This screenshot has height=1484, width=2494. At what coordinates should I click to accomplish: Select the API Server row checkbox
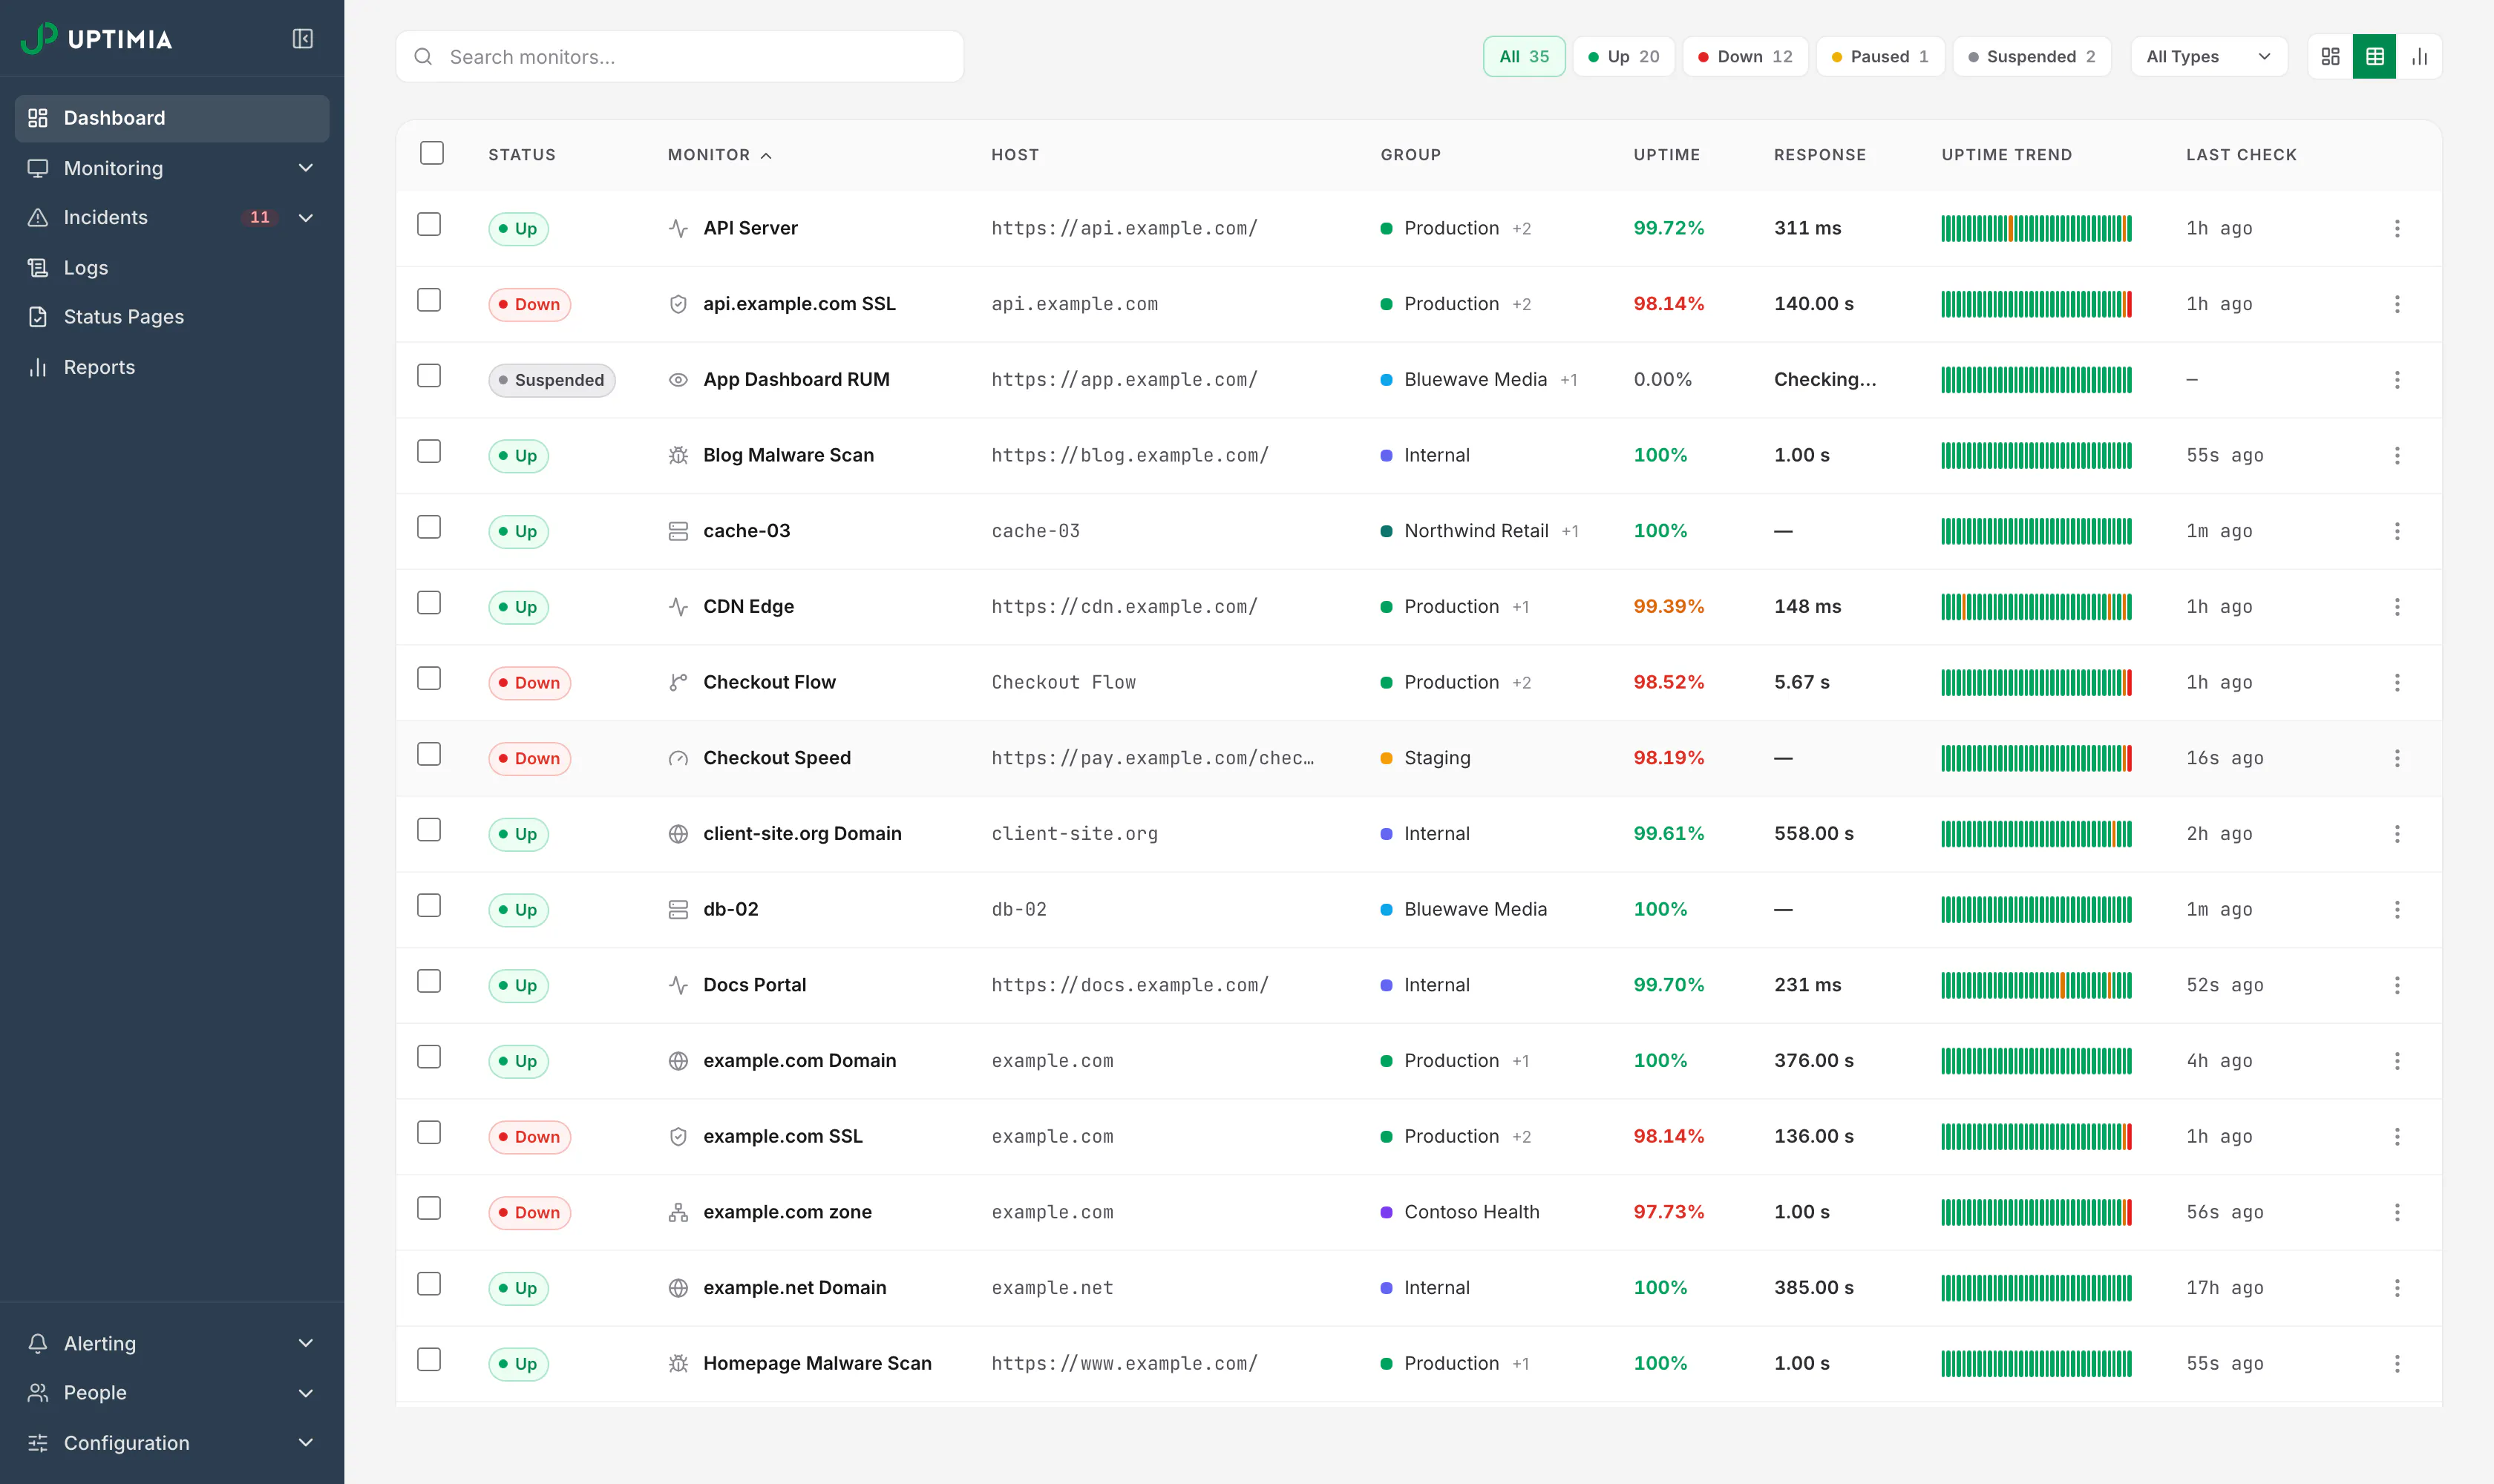tap(429, 224)
